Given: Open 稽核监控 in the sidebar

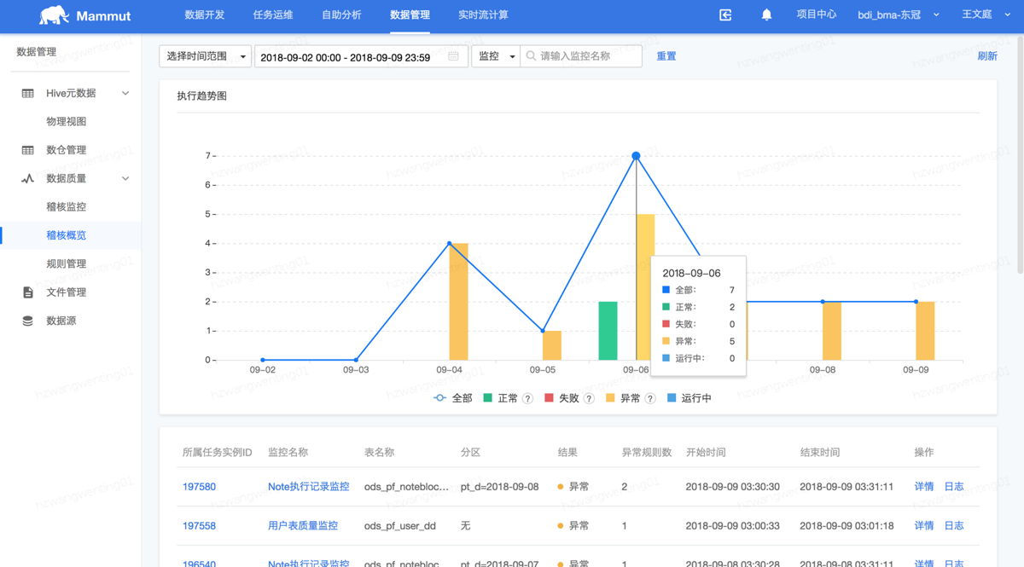Looking at the screenshot, I should point(66,206).
